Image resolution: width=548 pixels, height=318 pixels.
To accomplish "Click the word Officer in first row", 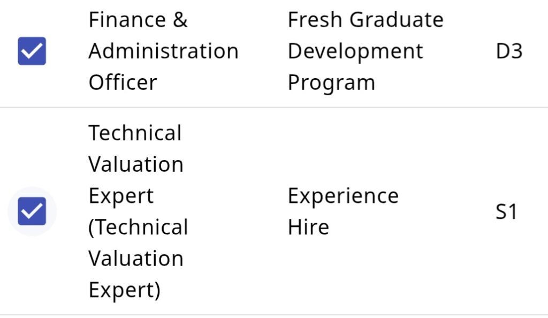I will (x=123, y=83).
